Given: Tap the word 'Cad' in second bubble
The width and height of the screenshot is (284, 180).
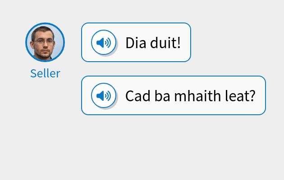Looking at the screenshot, I should [x=138, y=96].
